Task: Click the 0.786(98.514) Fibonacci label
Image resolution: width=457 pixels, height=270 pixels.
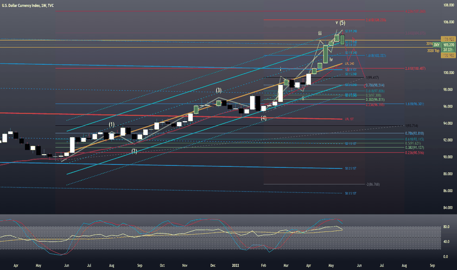Action: coord(375,85)
